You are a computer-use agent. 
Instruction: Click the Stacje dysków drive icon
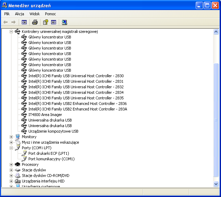18,170
